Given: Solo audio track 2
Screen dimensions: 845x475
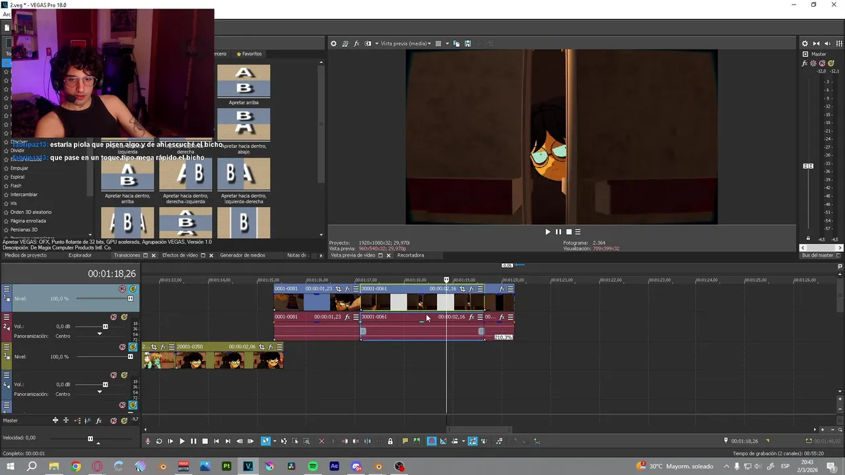Looking at the screenshot, I should (124, 317).
